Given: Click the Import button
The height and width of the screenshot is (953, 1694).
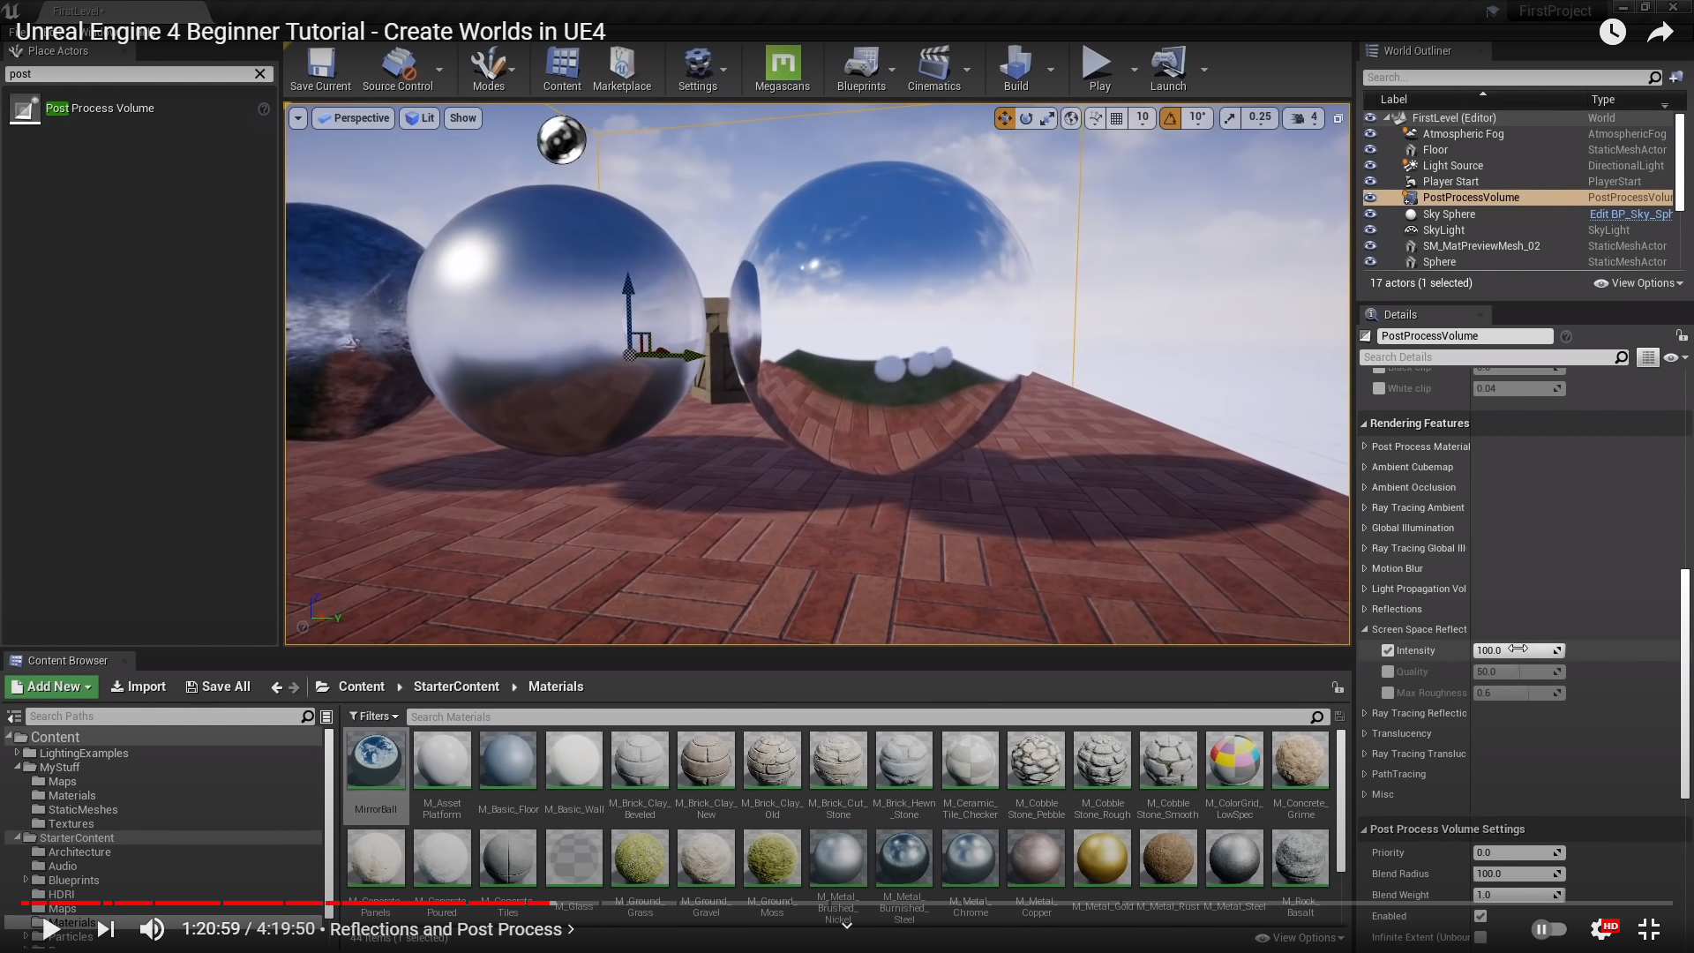Looking at the screenshot, I should tap(139, 687).
